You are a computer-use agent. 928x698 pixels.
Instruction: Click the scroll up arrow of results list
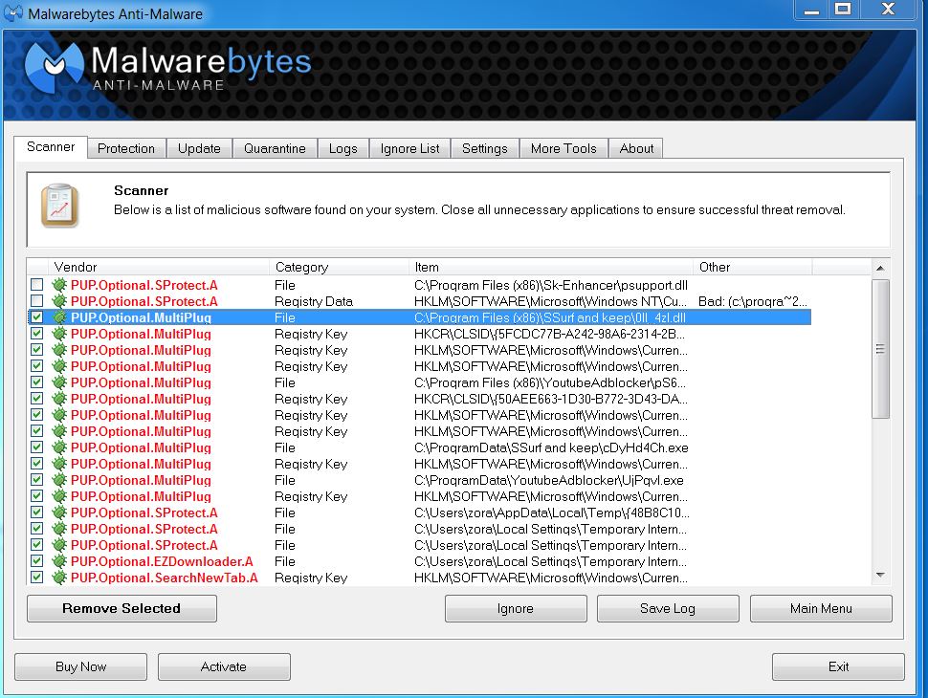pos(880,268)
